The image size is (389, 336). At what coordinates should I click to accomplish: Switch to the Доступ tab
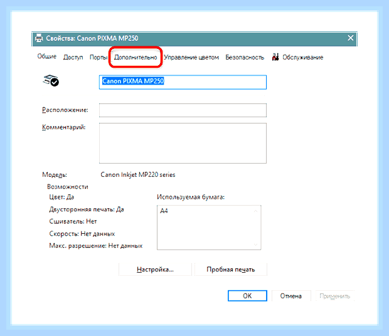73,57
